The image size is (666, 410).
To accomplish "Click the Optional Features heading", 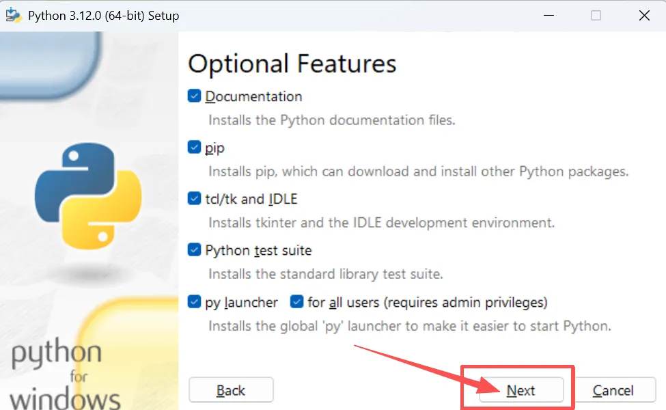I will pyautogui.click(x=292, y=64).
